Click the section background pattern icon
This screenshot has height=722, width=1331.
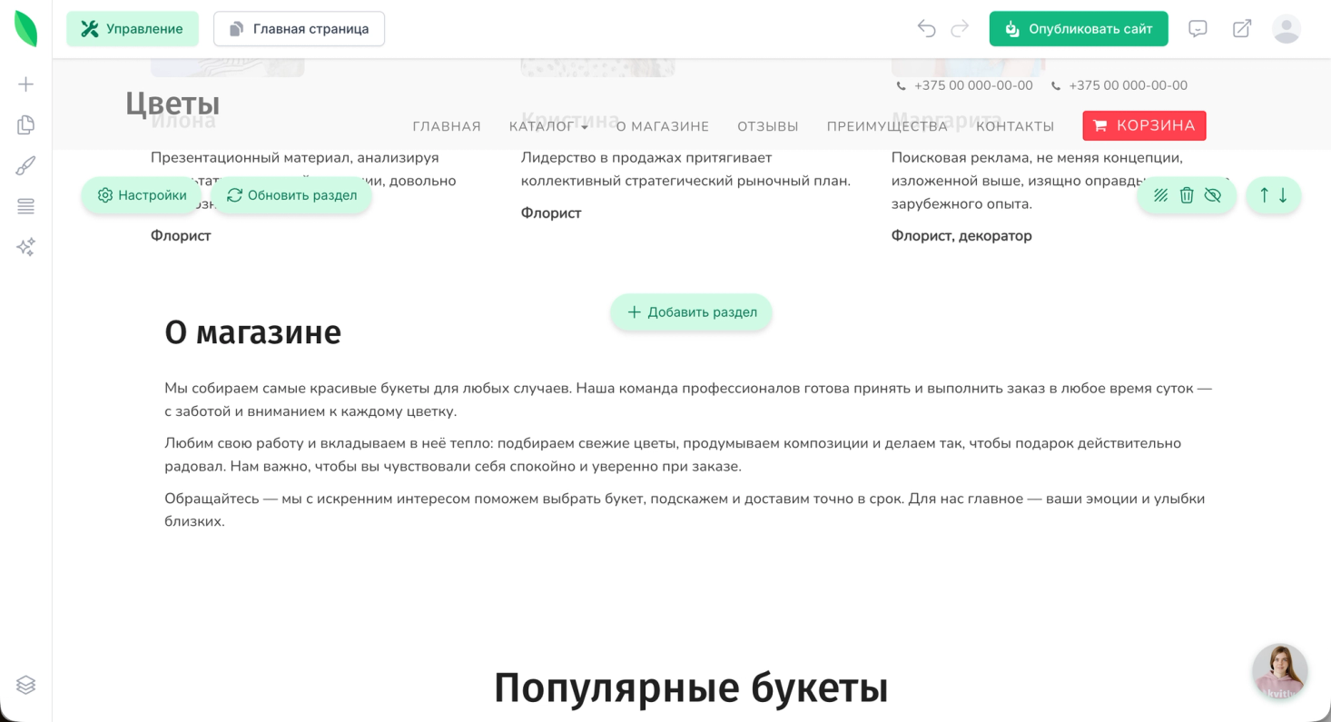pos(1160,195)
